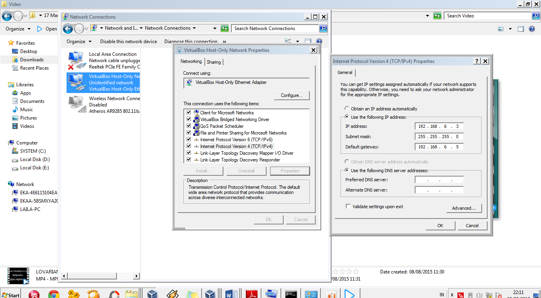Go back in the Video explorer window

click(7, 16)
